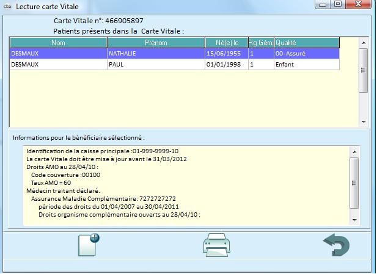Click patient list scrollbar up arrow
Viewport: 377px width, 274px height.
[364, 43]
